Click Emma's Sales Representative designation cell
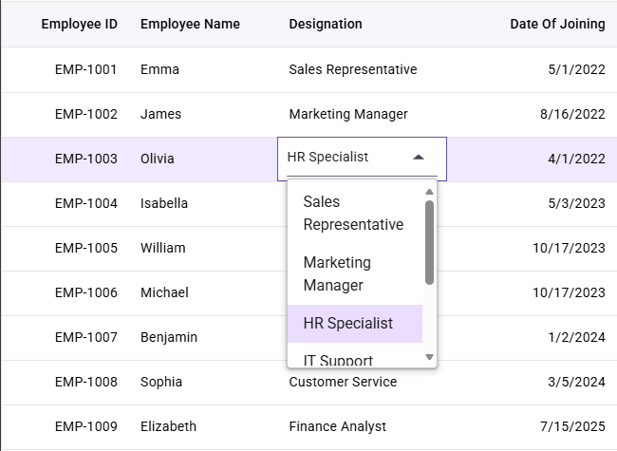The height and width of the screenshot is (451, 617). (x=353, y=69)
